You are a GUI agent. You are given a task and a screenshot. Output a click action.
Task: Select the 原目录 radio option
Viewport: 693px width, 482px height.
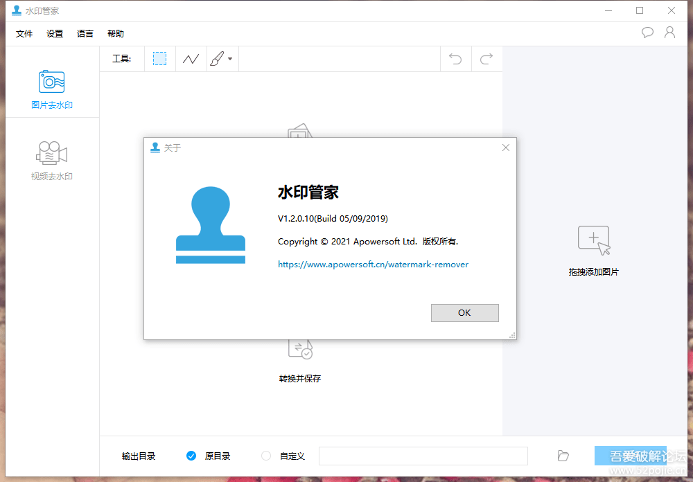(191, 456)
